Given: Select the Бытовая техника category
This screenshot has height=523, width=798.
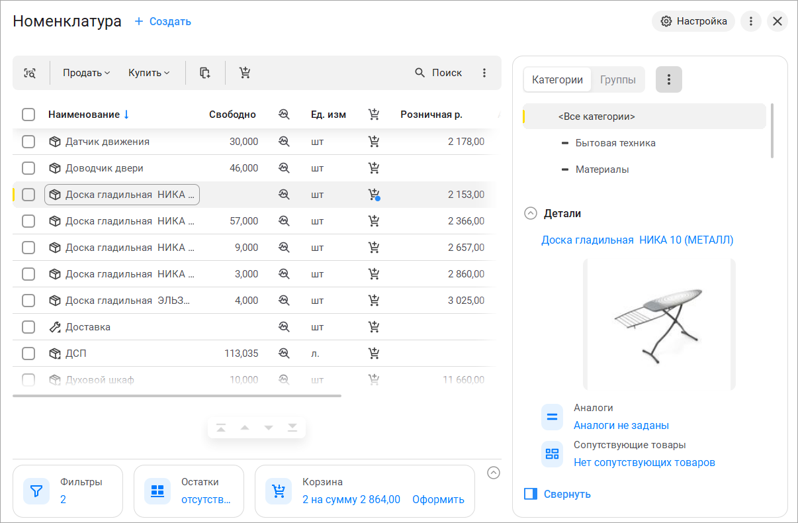Looking at the screenshot, I should 615,143.
